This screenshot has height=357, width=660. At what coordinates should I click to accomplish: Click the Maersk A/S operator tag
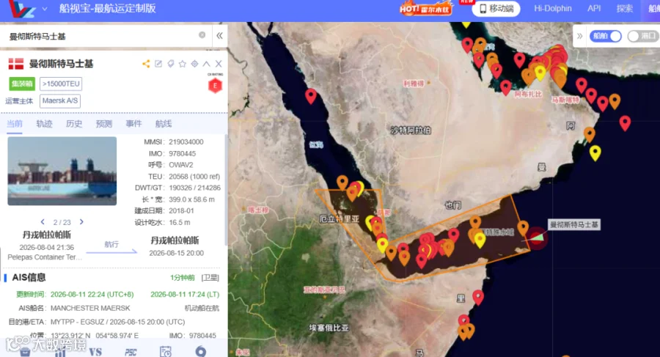tap(60, 101)
